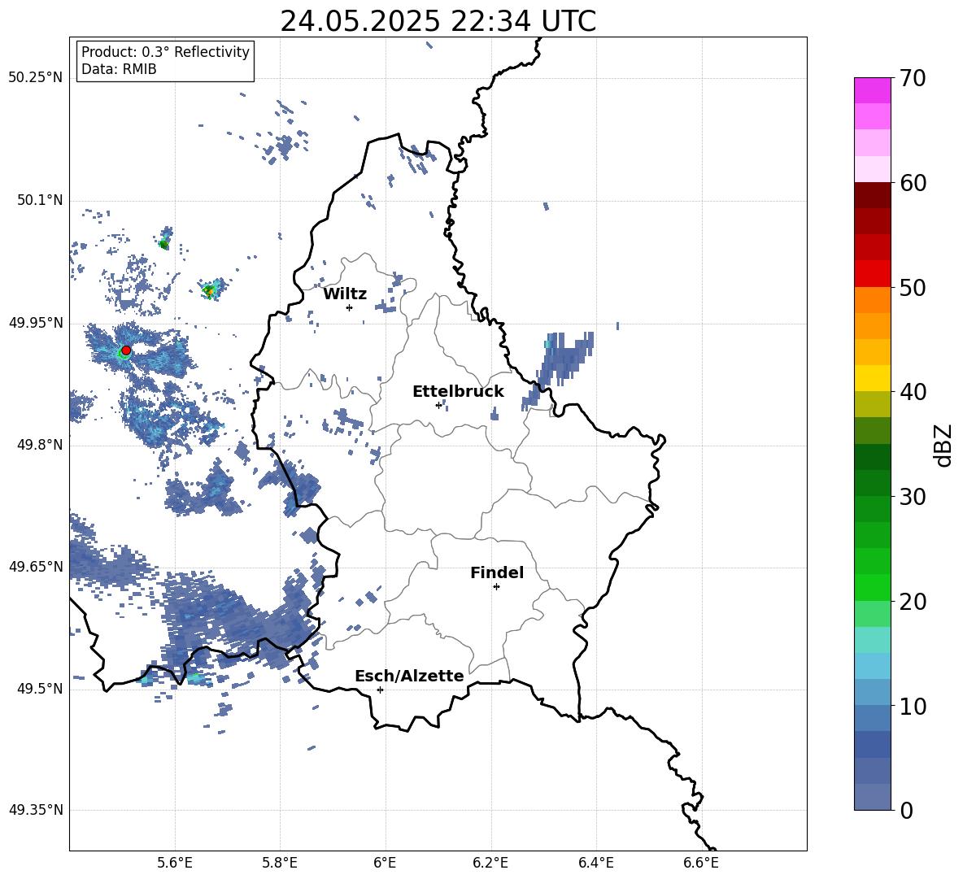Click the Esch/Alzette cross marker
This screenshot has width=963, height=879.
380,690
